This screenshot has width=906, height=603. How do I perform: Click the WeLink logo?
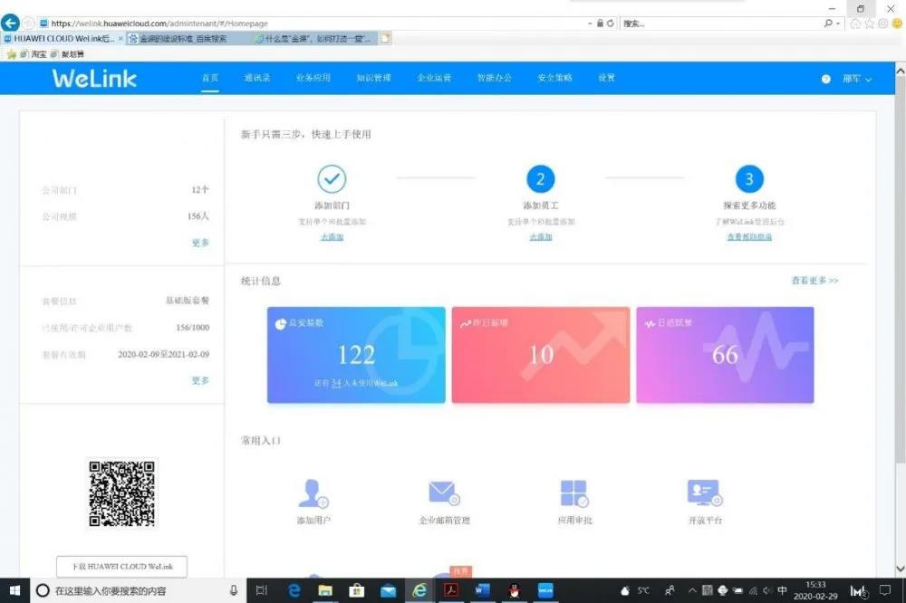[94, 79]
